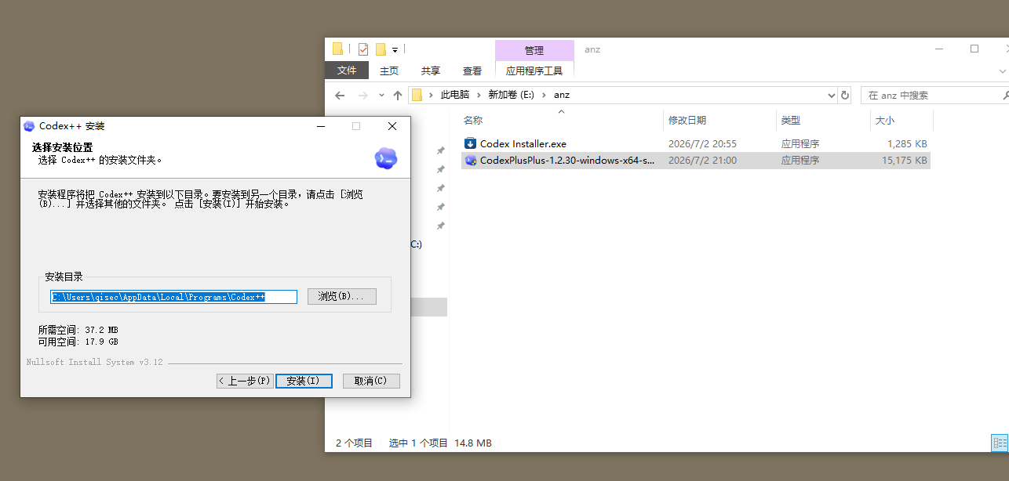Click the folder icon at Explorer title bar left
This screenshot has width=1009, height=481.
pyautogui.click(x=337, y=49)
